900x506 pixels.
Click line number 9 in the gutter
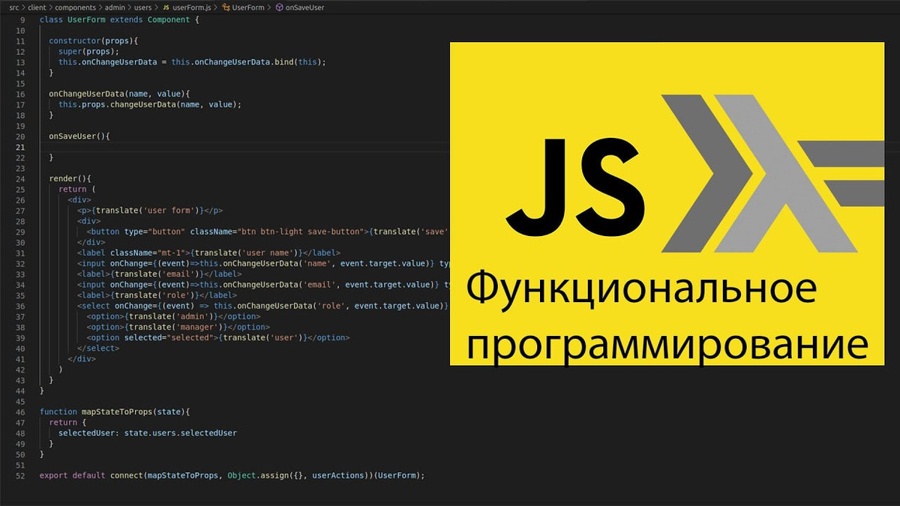[x=22, y=19]
